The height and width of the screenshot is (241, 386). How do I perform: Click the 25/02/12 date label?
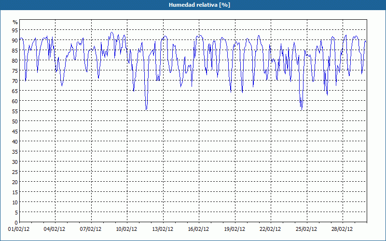point(306,229)
